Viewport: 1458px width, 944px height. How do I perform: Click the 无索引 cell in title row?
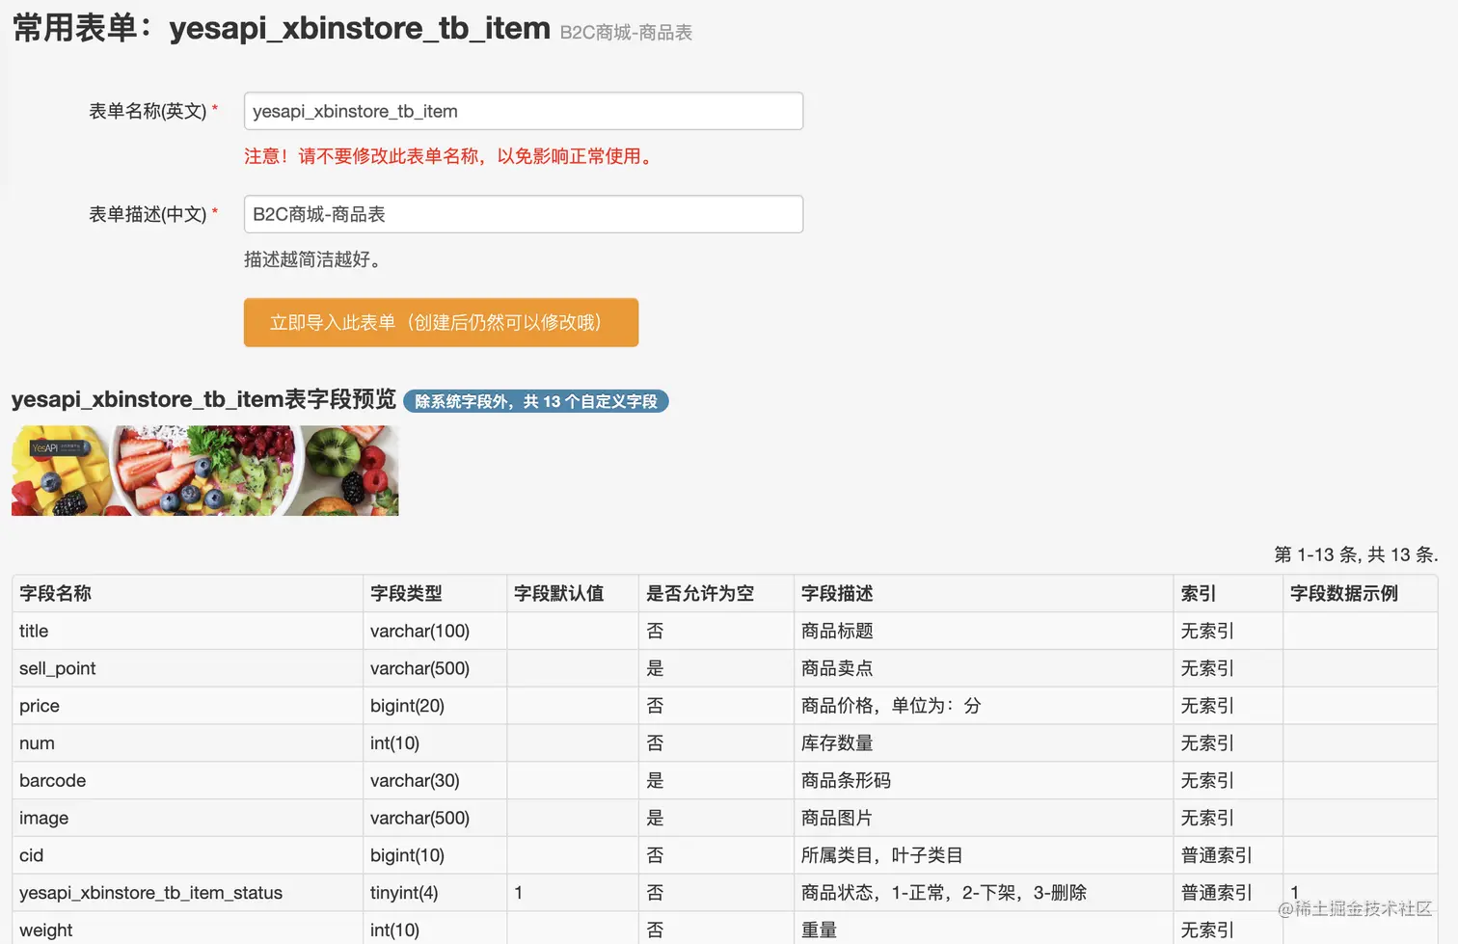click(x=1228, y=631)
